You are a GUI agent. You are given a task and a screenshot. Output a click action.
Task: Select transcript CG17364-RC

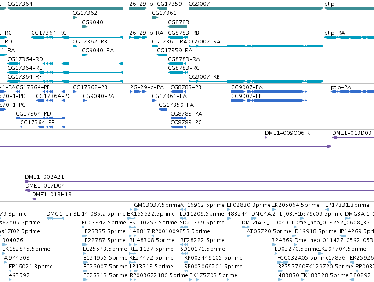click(49, 33)
